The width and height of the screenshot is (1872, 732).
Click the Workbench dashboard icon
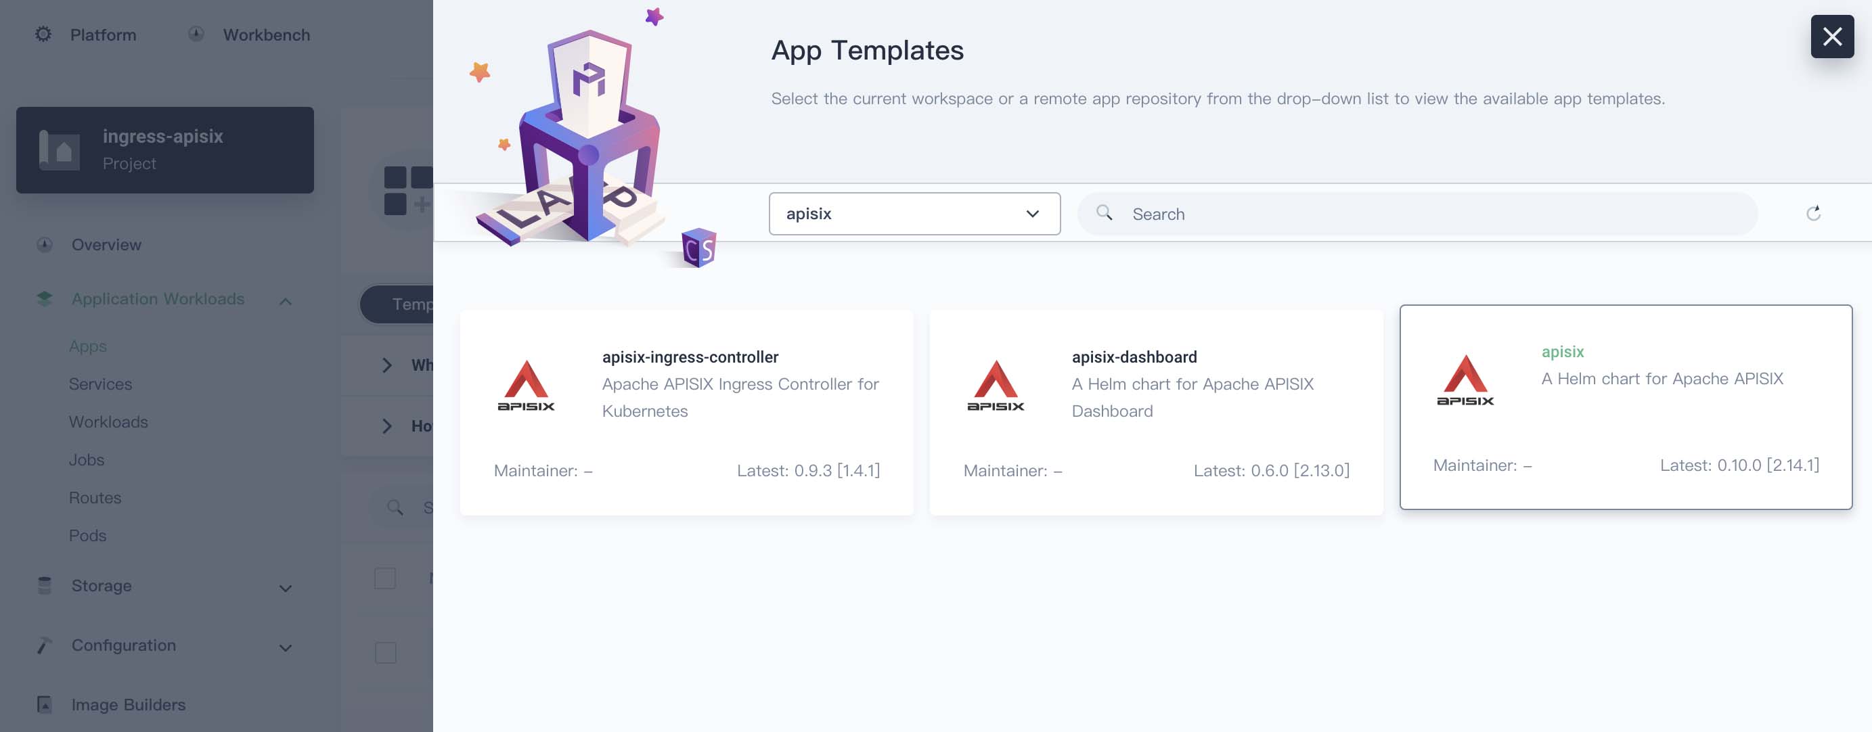pos(196,34)
